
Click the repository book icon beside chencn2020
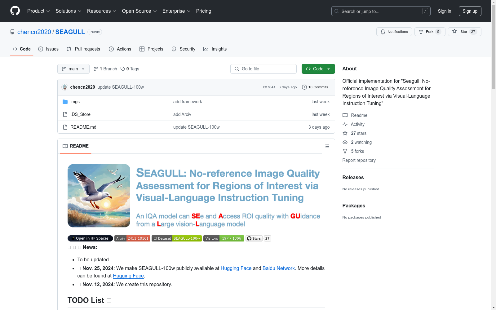tap(12, 32)
